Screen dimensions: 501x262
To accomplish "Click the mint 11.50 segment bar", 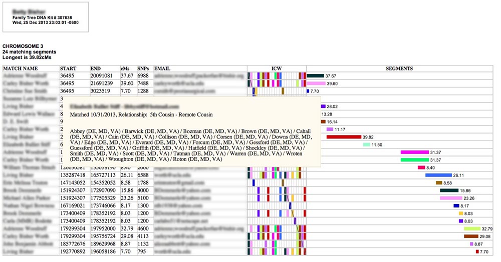I will [x=366, y=144].
